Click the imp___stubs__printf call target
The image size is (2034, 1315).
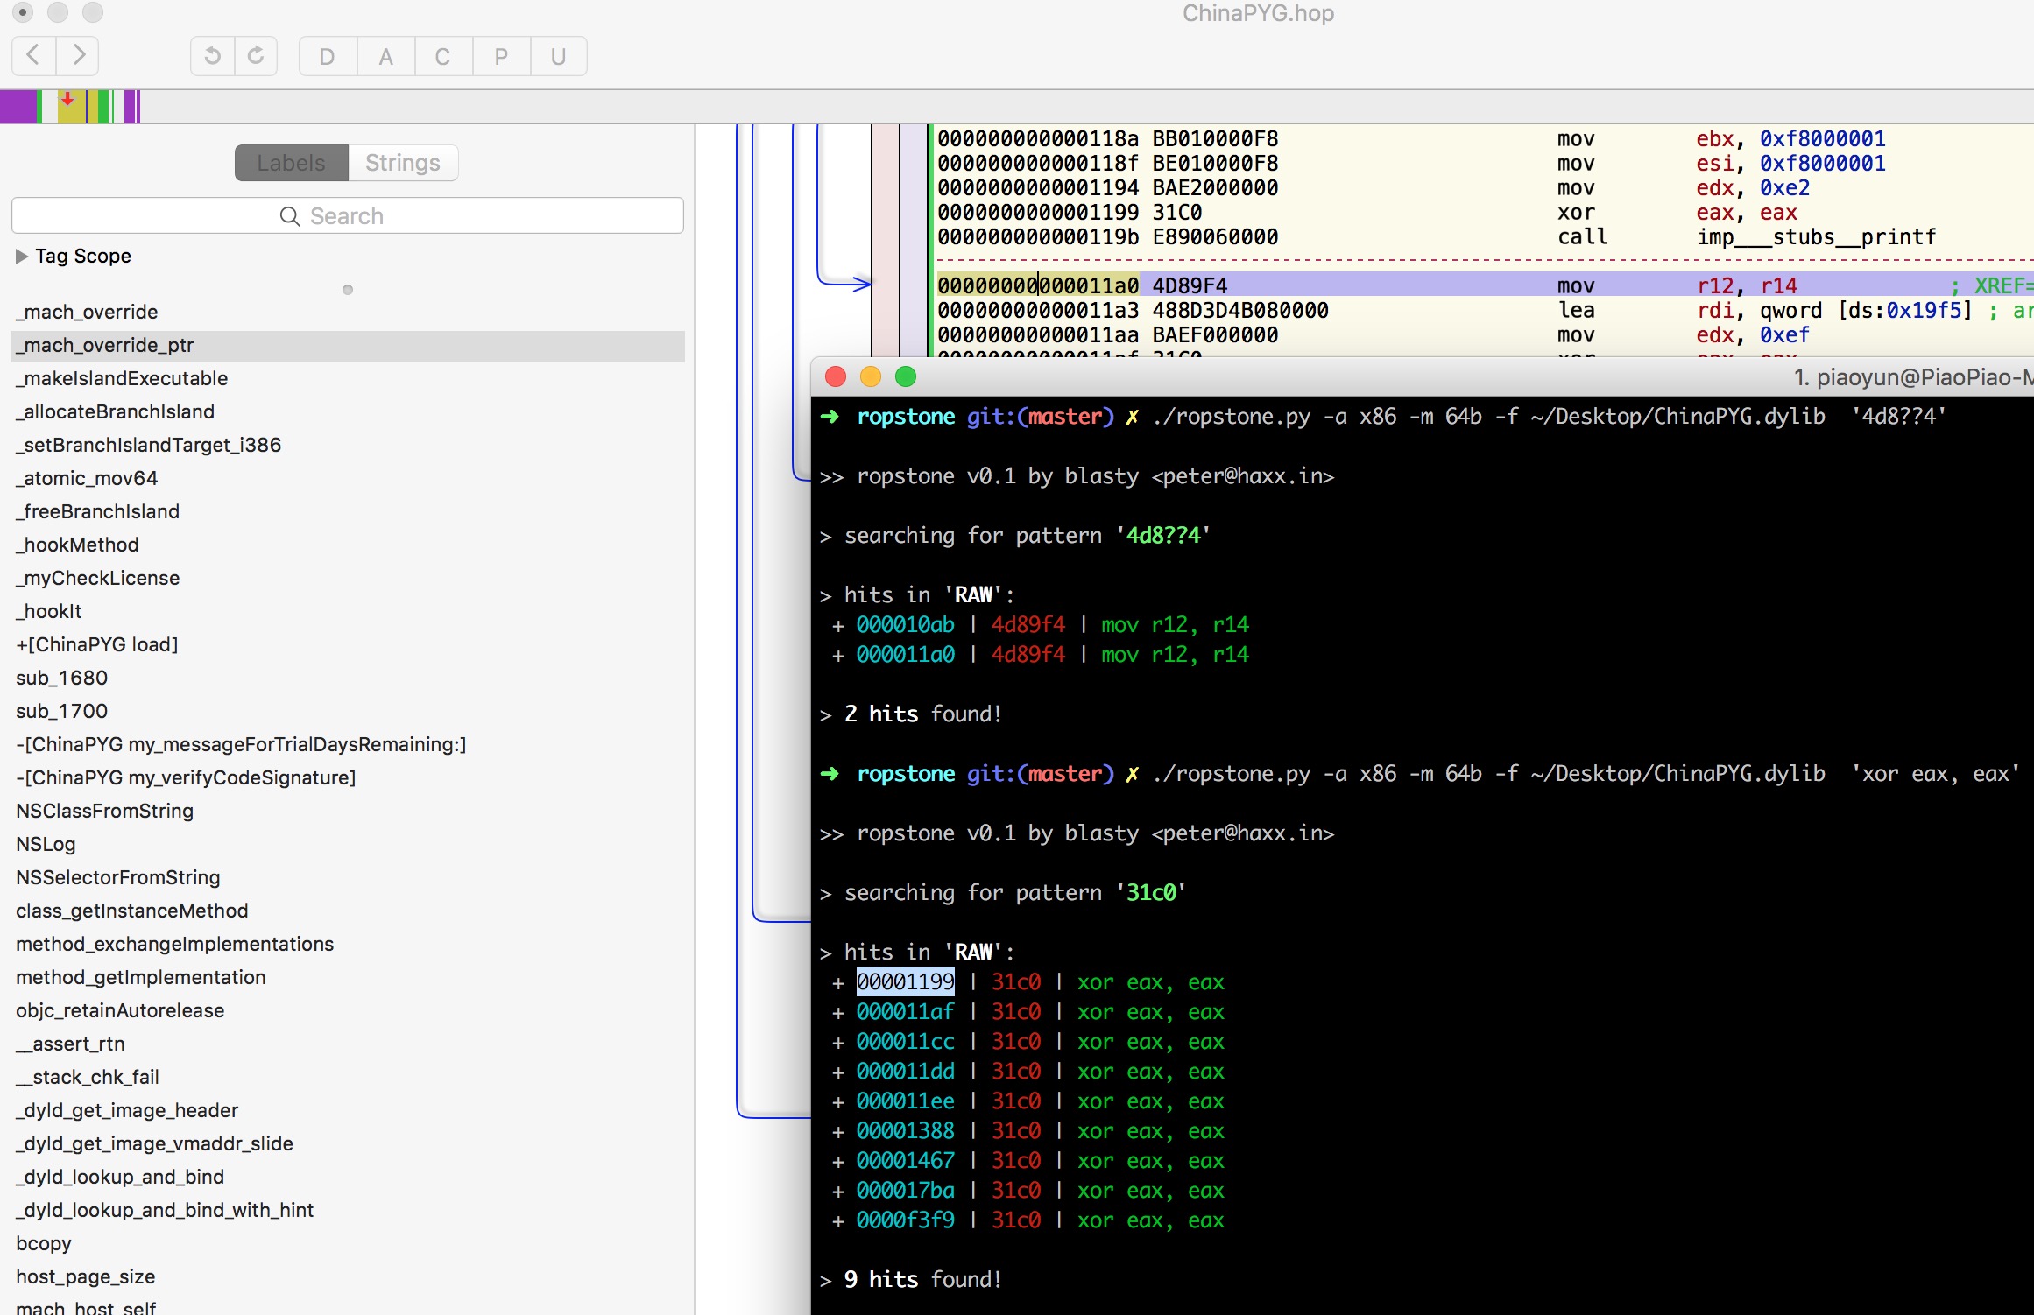point(1817,237)
